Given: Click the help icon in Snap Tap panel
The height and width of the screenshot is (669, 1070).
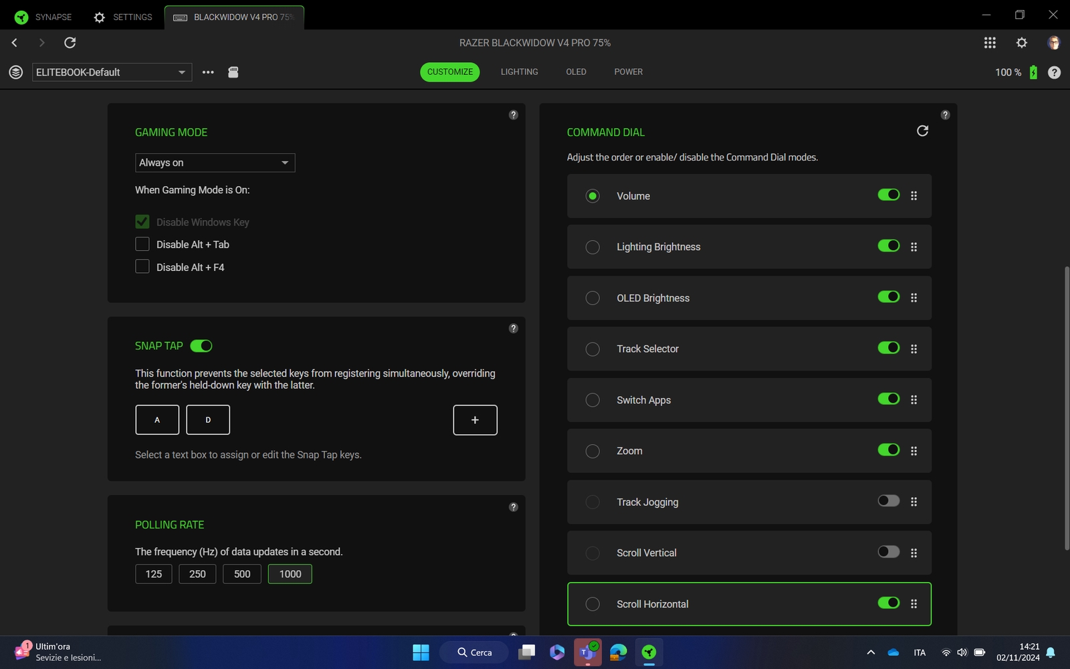Looking at the screenshot, I should (513, 328).
